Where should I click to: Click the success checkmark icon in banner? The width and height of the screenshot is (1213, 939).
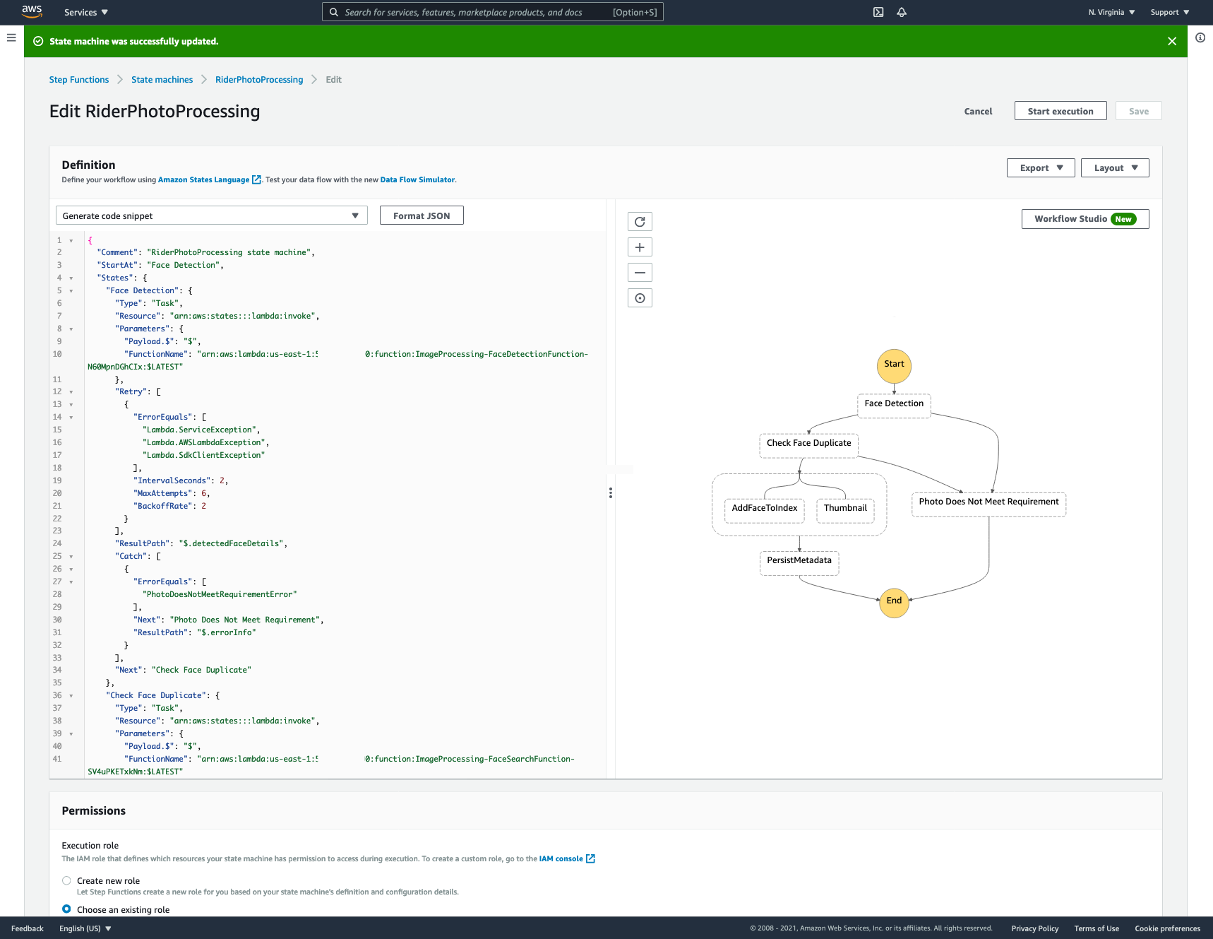pos(38,41)
